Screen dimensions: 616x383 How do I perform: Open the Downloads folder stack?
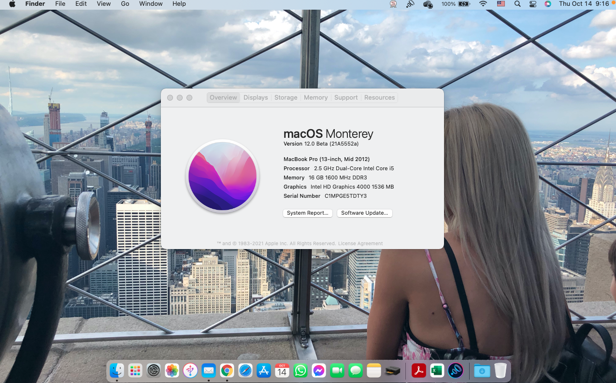[482, 371]
